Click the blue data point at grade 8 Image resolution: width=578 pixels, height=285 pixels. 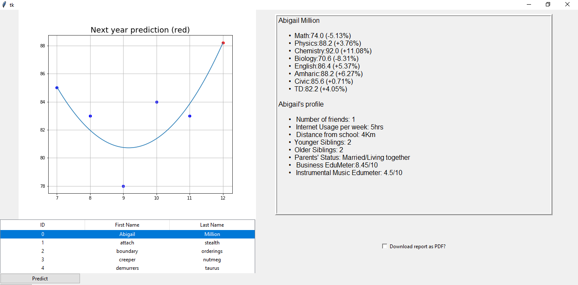pyautogui.click(x=90, y=116)
